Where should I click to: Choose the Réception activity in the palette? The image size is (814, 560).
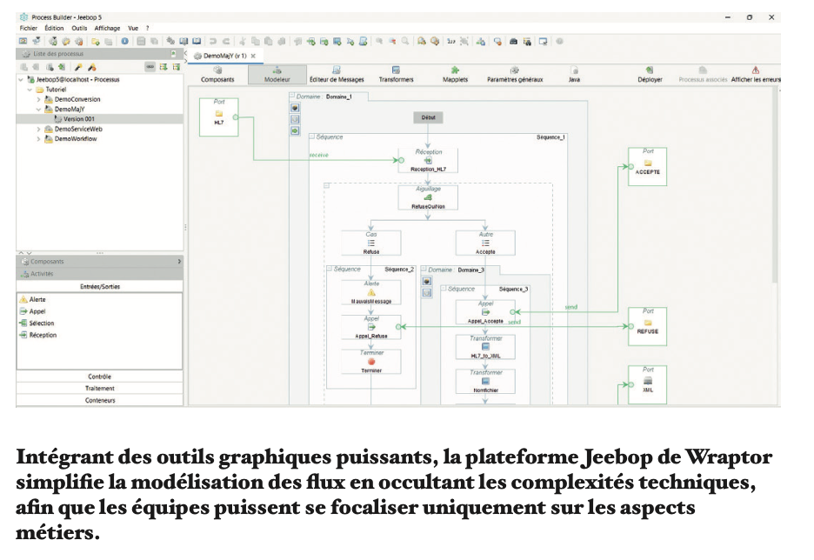42,335
